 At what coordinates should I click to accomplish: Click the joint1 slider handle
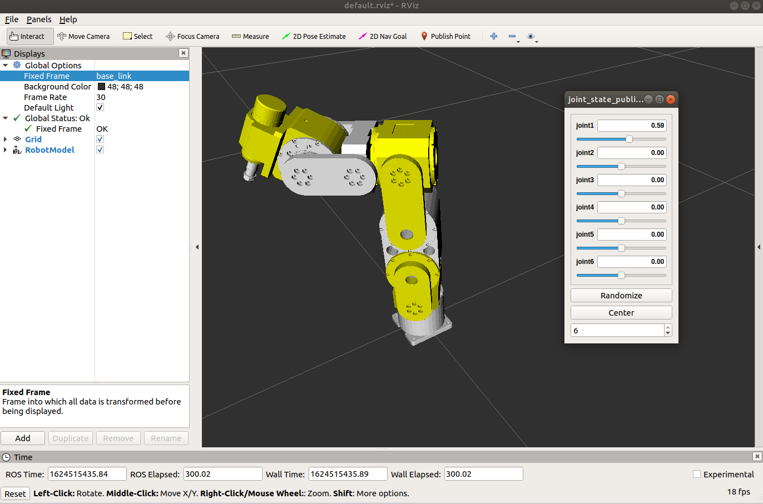pos(629,139)
